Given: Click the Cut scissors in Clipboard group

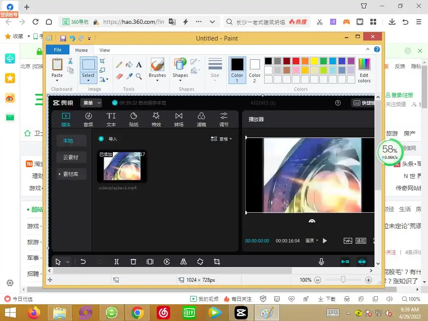Looking at the screenshot, I should (70, 61).
